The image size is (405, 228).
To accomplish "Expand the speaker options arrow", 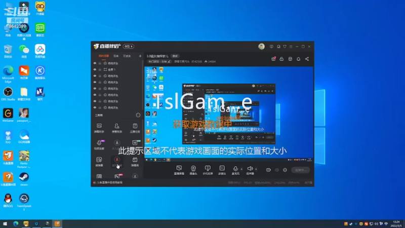I will pyautogui.click(x=256, y=169).
